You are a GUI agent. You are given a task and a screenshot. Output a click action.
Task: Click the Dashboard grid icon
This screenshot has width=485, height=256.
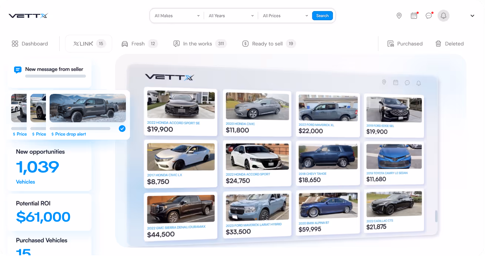tap(15, 44)
